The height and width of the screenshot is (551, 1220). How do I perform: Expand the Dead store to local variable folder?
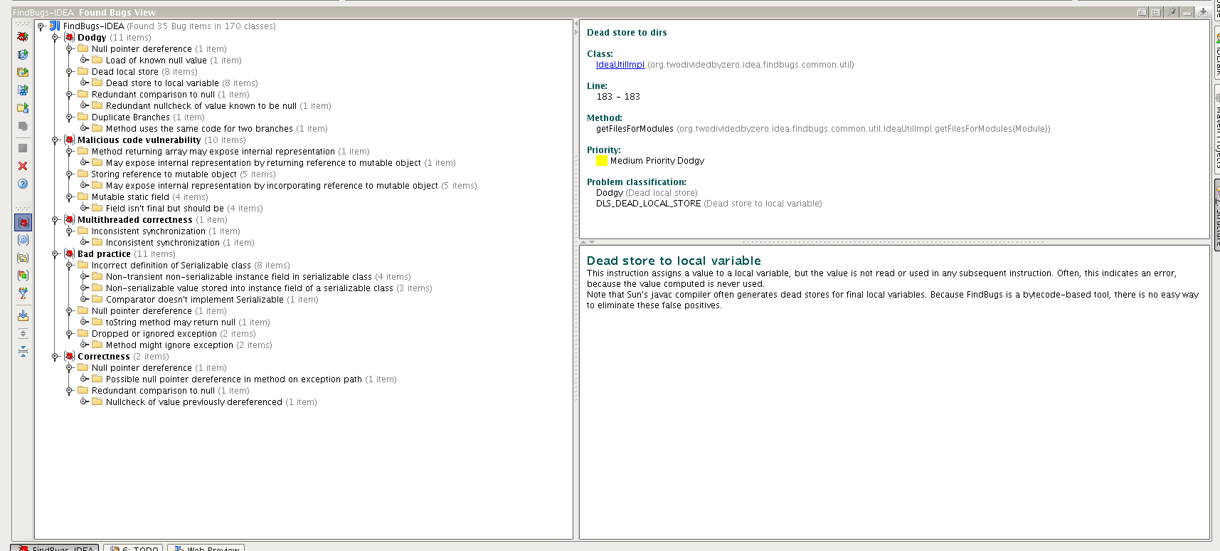(x=84, y=83)
